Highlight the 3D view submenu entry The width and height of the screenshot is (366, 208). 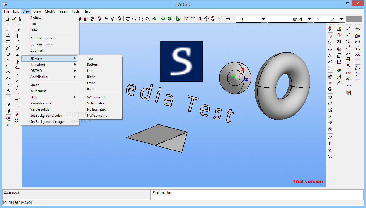50,58
